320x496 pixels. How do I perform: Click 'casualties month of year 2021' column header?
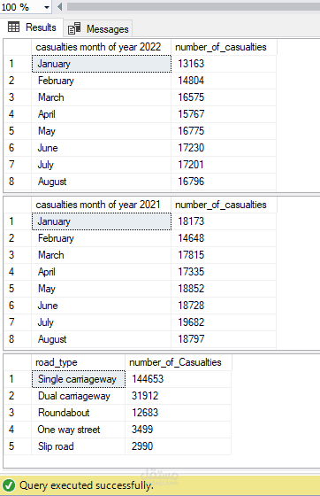click(x=101, y=205)
